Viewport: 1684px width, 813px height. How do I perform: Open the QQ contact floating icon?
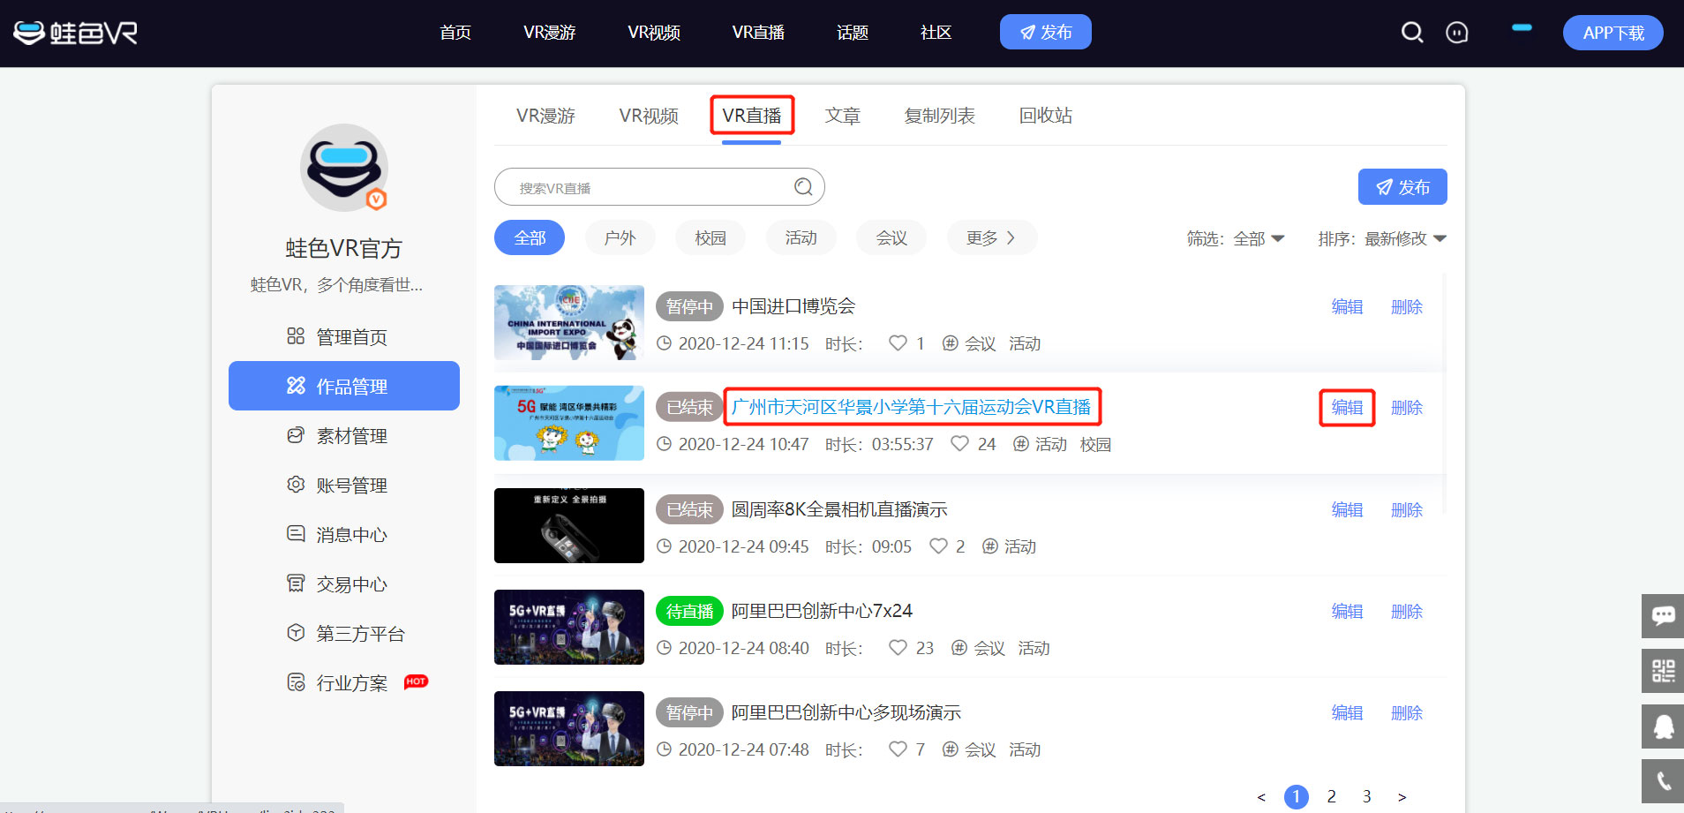click(1663, 726)
